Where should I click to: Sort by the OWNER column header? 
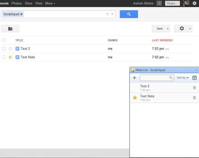point(113,40)
